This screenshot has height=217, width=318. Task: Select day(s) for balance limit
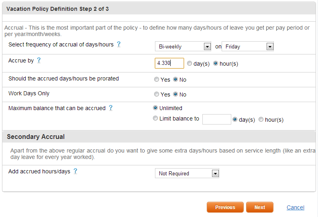click(235, 120)
